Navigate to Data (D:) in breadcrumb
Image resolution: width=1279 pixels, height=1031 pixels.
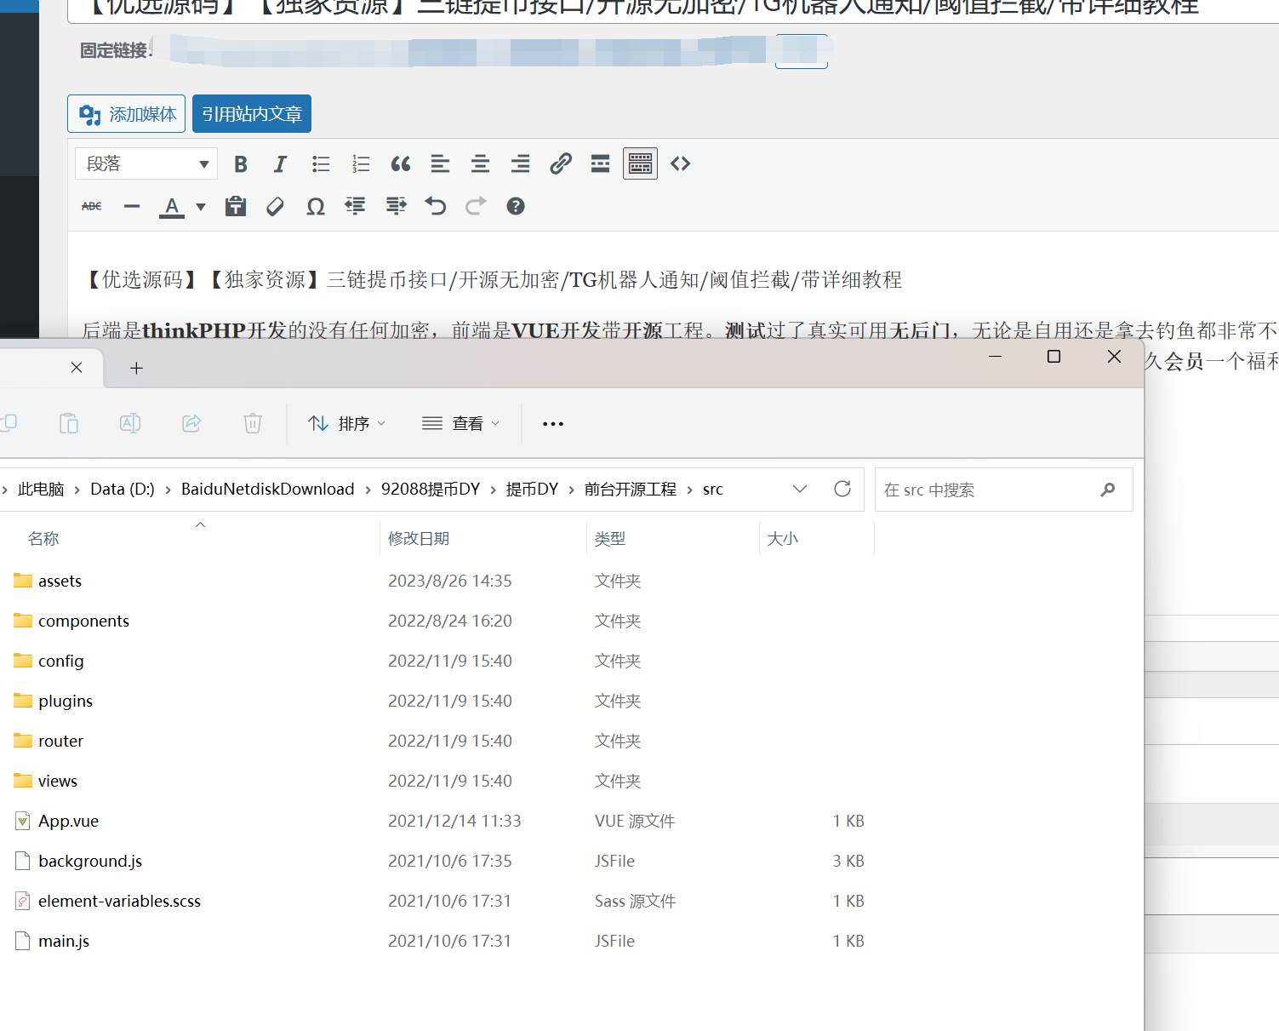[x=123, y=490]
